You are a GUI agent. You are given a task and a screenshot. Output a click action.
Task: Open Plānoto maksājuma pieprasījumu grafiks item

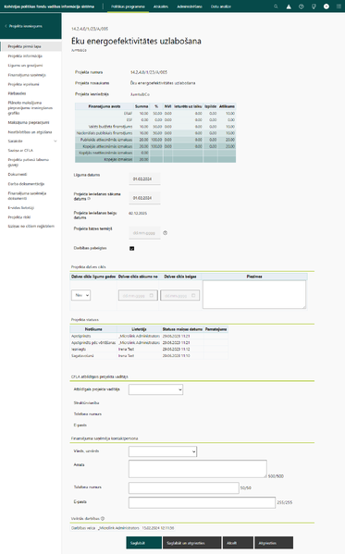coord(31,108)
